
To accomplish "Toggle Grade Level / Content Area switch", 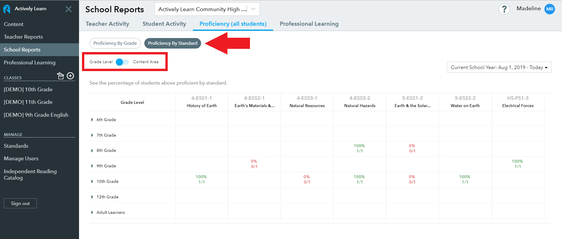I will pos(122,62).
